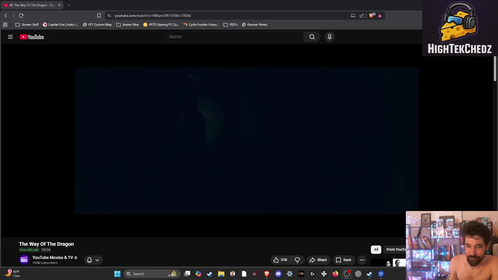Open the bookmarks bar apps grid icon

coord(5,24)
